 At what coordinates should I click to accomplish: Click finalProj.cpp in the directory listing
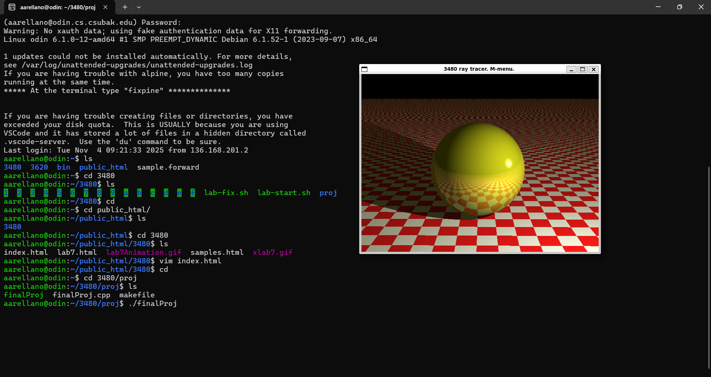coord(81,295)
